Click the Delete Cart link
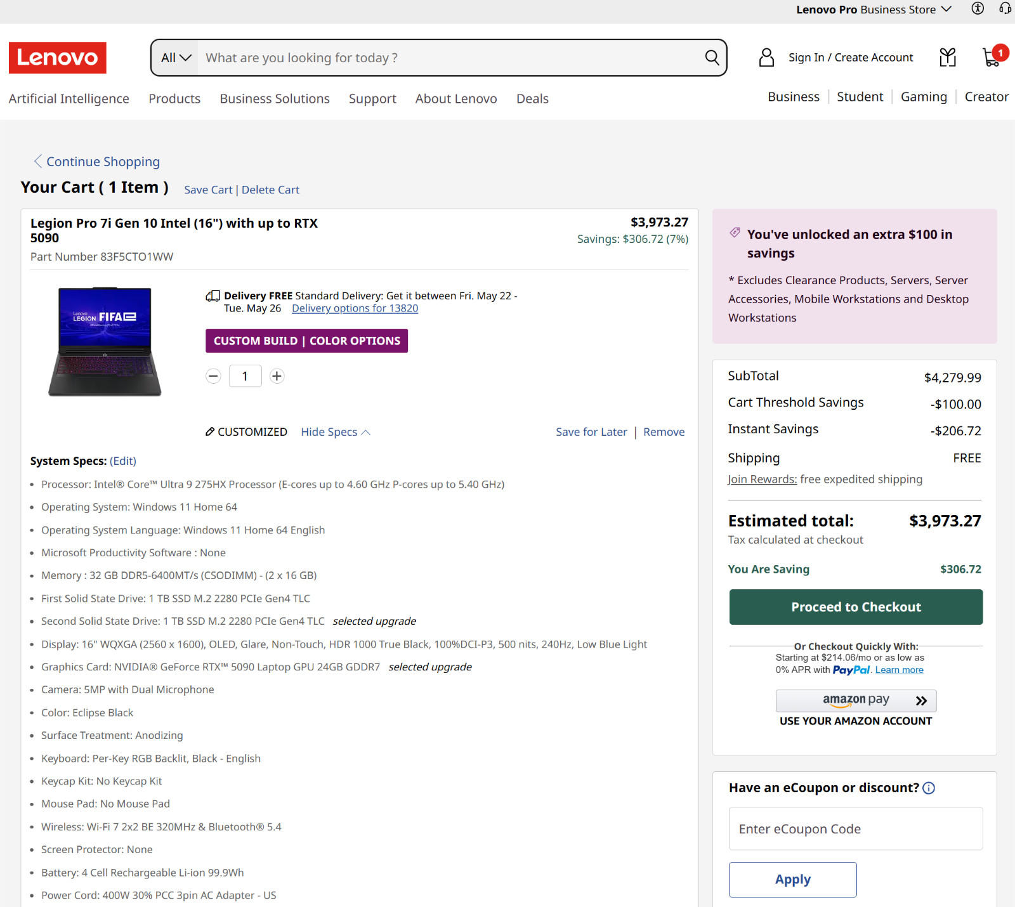 (270, 190)
